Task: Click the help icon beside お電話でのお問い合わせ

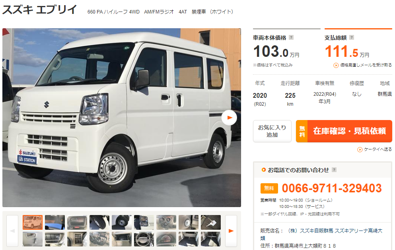Action: pos(334,170)
